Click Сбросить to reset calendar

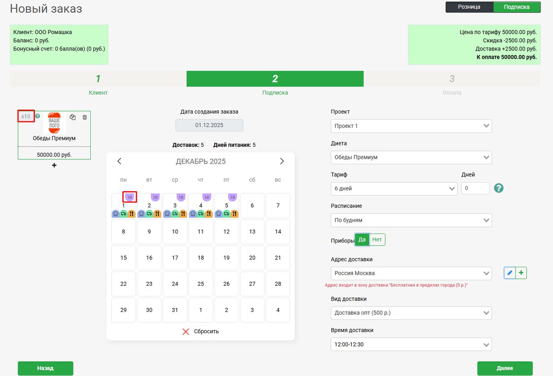[201, 332]
